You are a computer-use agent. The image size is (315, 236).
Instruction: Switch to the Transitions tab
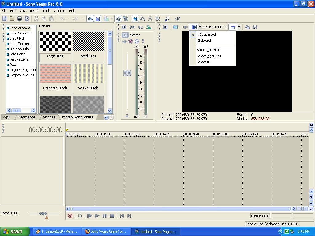click(27, 117)
